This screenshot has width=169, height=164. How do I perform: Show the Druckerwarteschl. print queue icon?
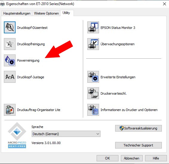[x=93, y=93]
